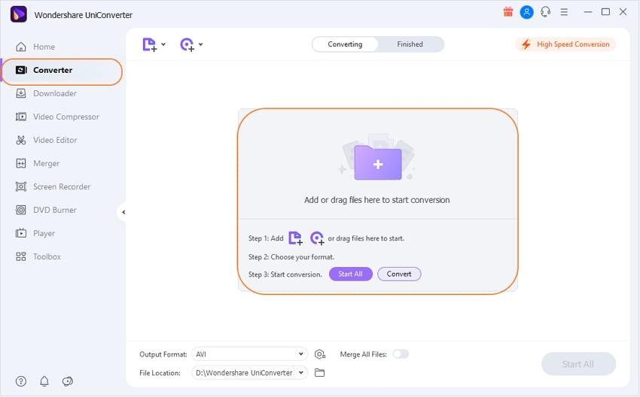The width and height of the screenshot is (640, 397).
Task: Click the top toolbar Add Files icon
Action: (x=149, y=44)
